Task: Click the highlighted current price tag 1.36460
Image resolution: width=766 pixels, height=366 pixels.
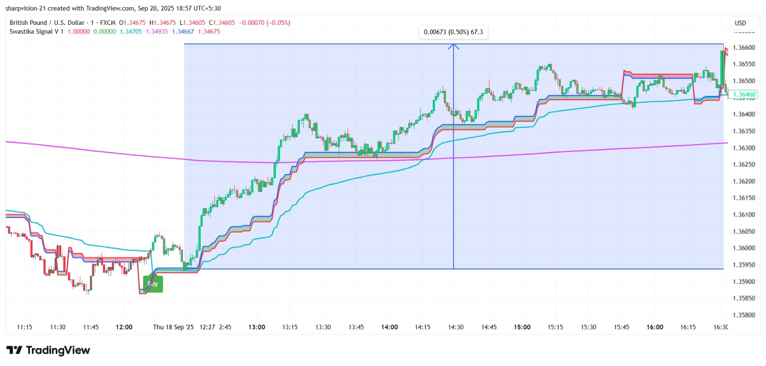Action: pos(744,95)
